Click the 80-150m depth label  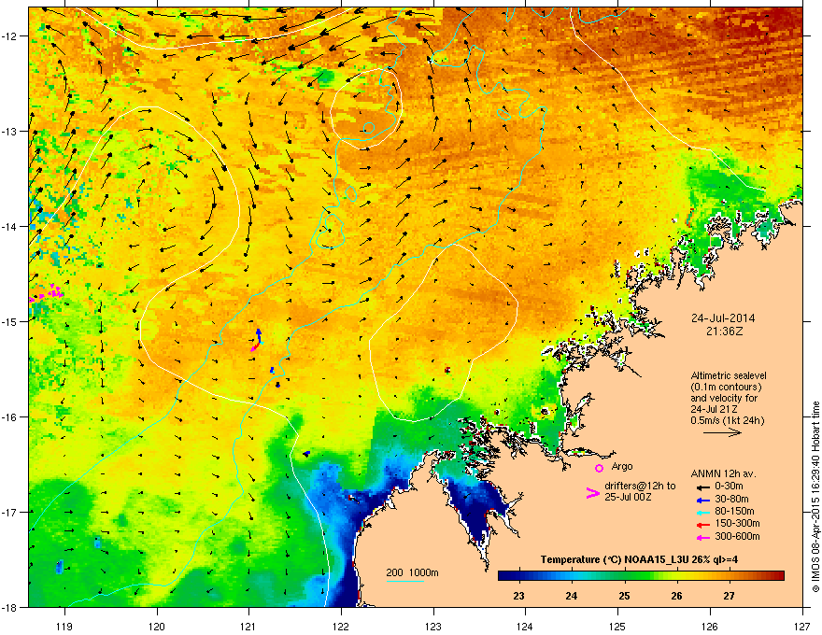pos(734,512)
